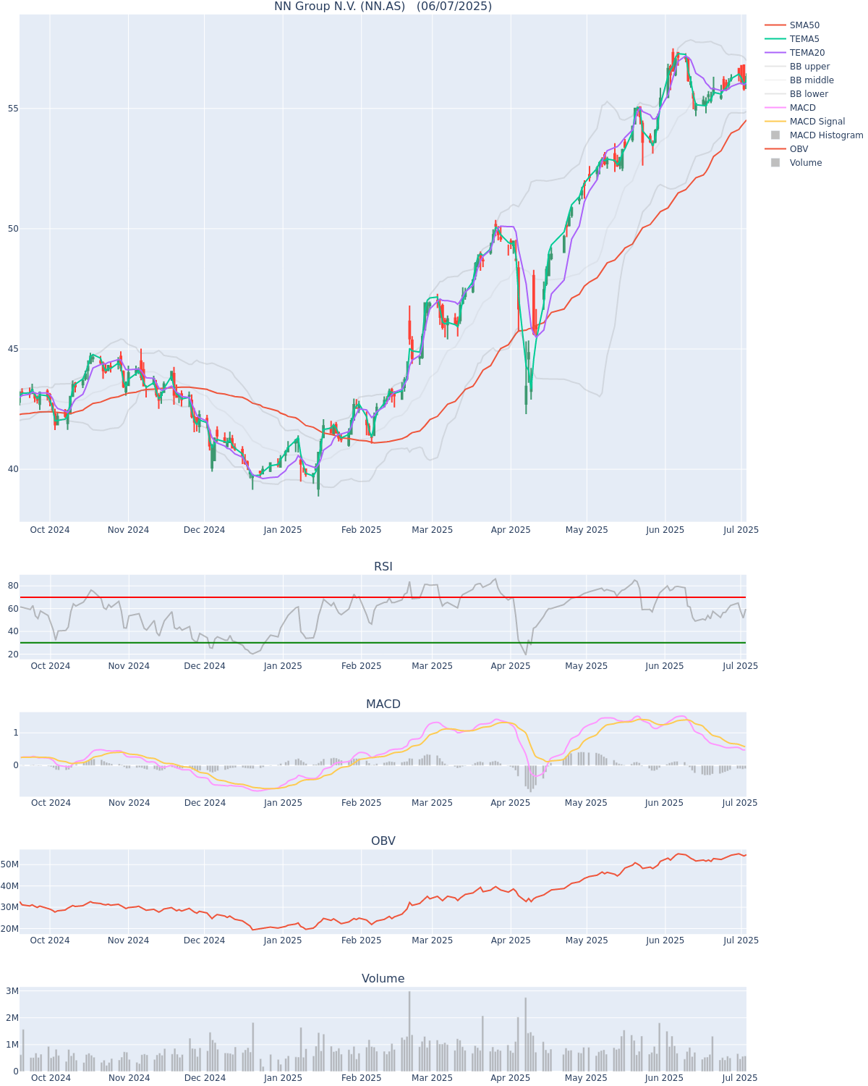Click the RSI subplot title
868x1086 pixels.
click(x=383, y=567)
